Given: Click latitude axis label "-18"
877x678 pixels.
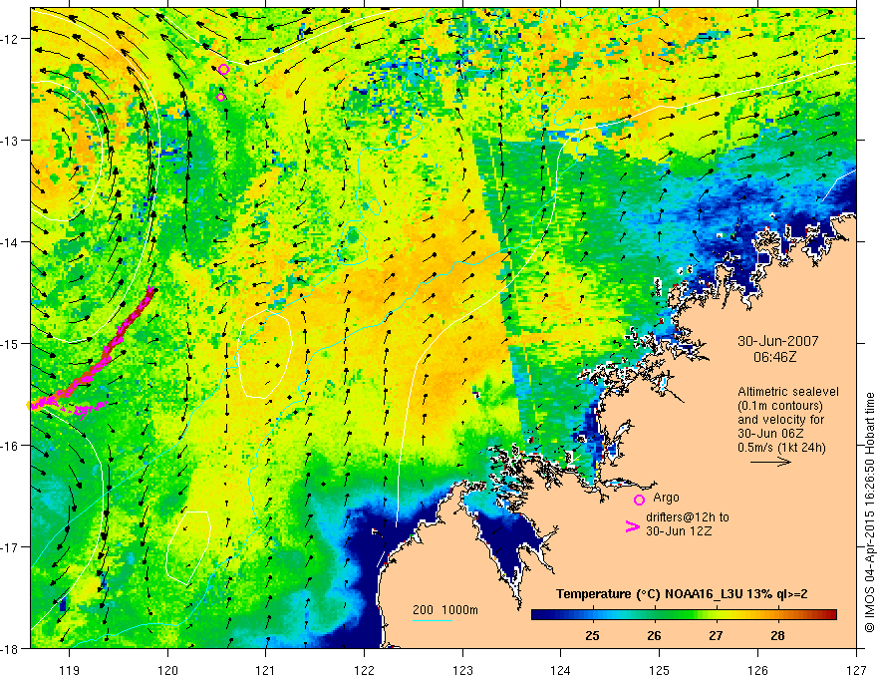Looking at the screenshot, I should click(10, 648).
